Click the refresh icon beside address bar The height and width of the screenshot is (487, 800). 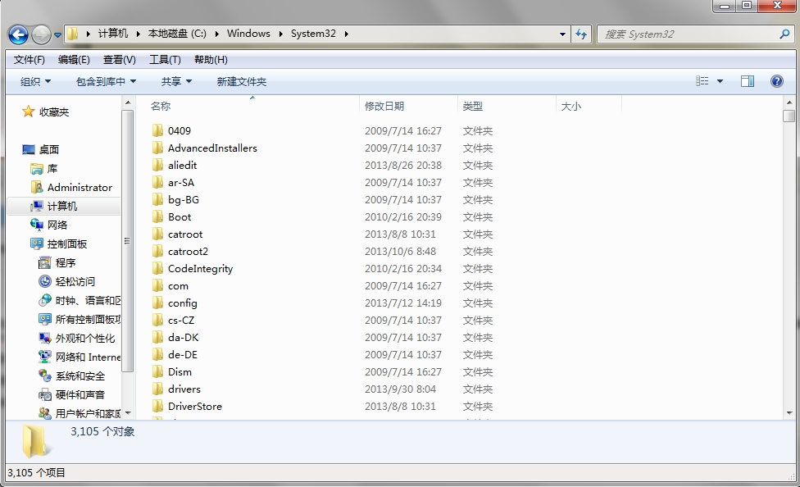(x=582, y=34)
